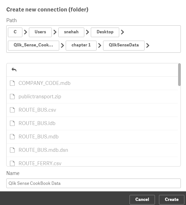This screenshot has width=186, height=205.
Task: Click the file icon beside COMPANY_CODE.mdb
Action: pyautogui.click(x=12, y=83)
